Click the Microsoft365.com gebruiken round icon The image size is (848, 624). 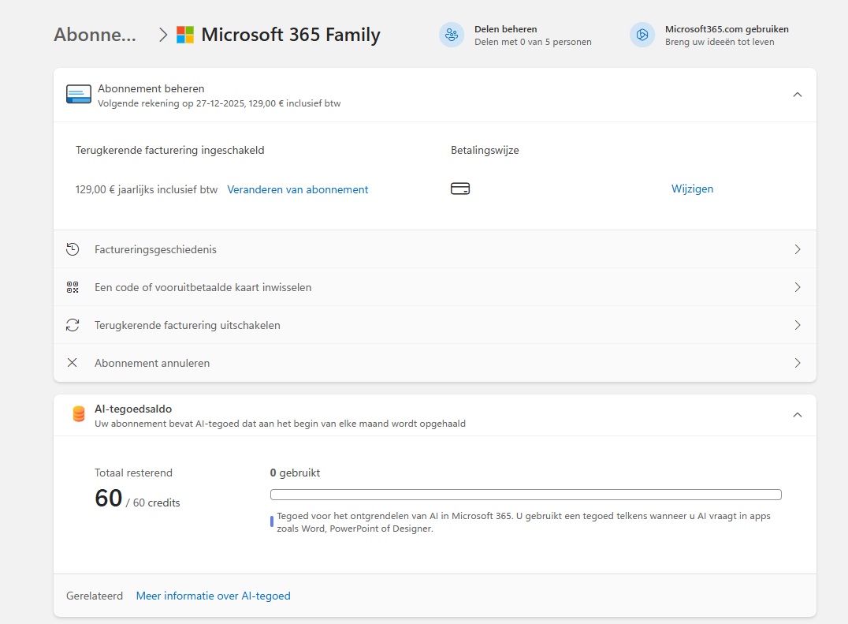click(642, 35)
